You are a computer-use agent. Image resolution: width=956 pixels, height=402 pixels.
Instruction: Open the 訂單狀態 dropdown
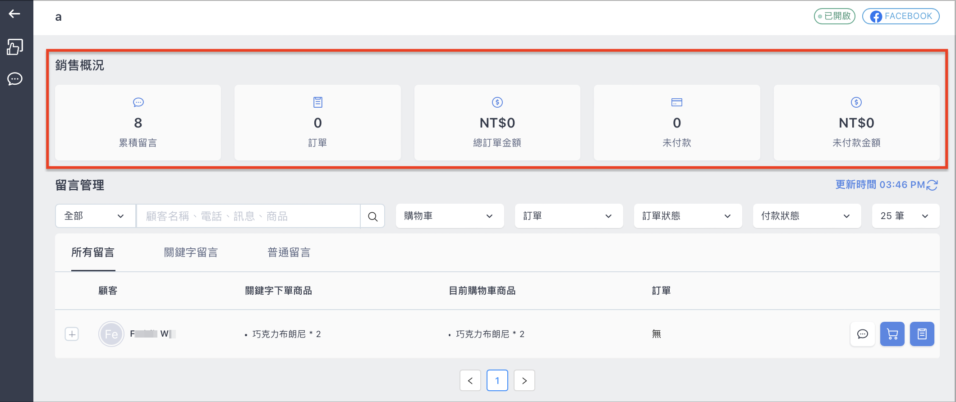688,216
